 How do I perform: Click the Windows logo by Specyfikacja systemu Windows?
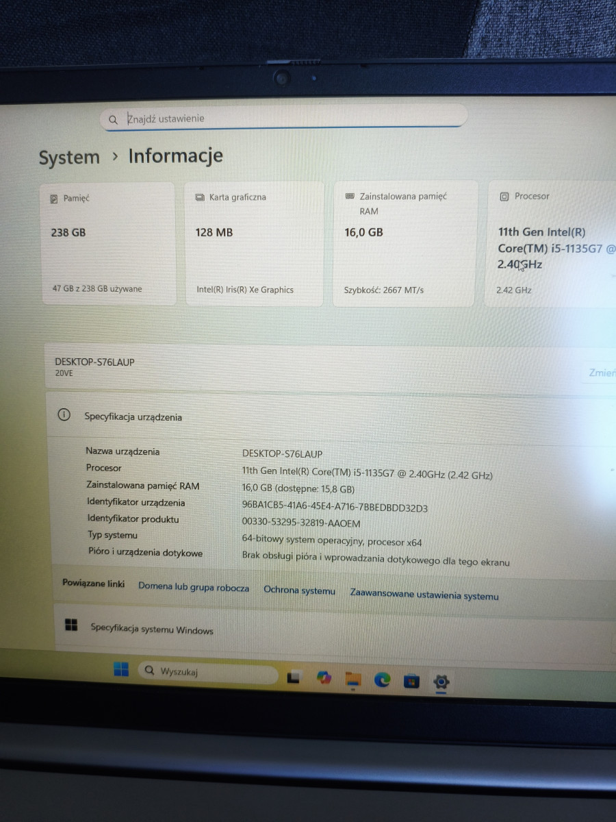(x=71, y=625)
